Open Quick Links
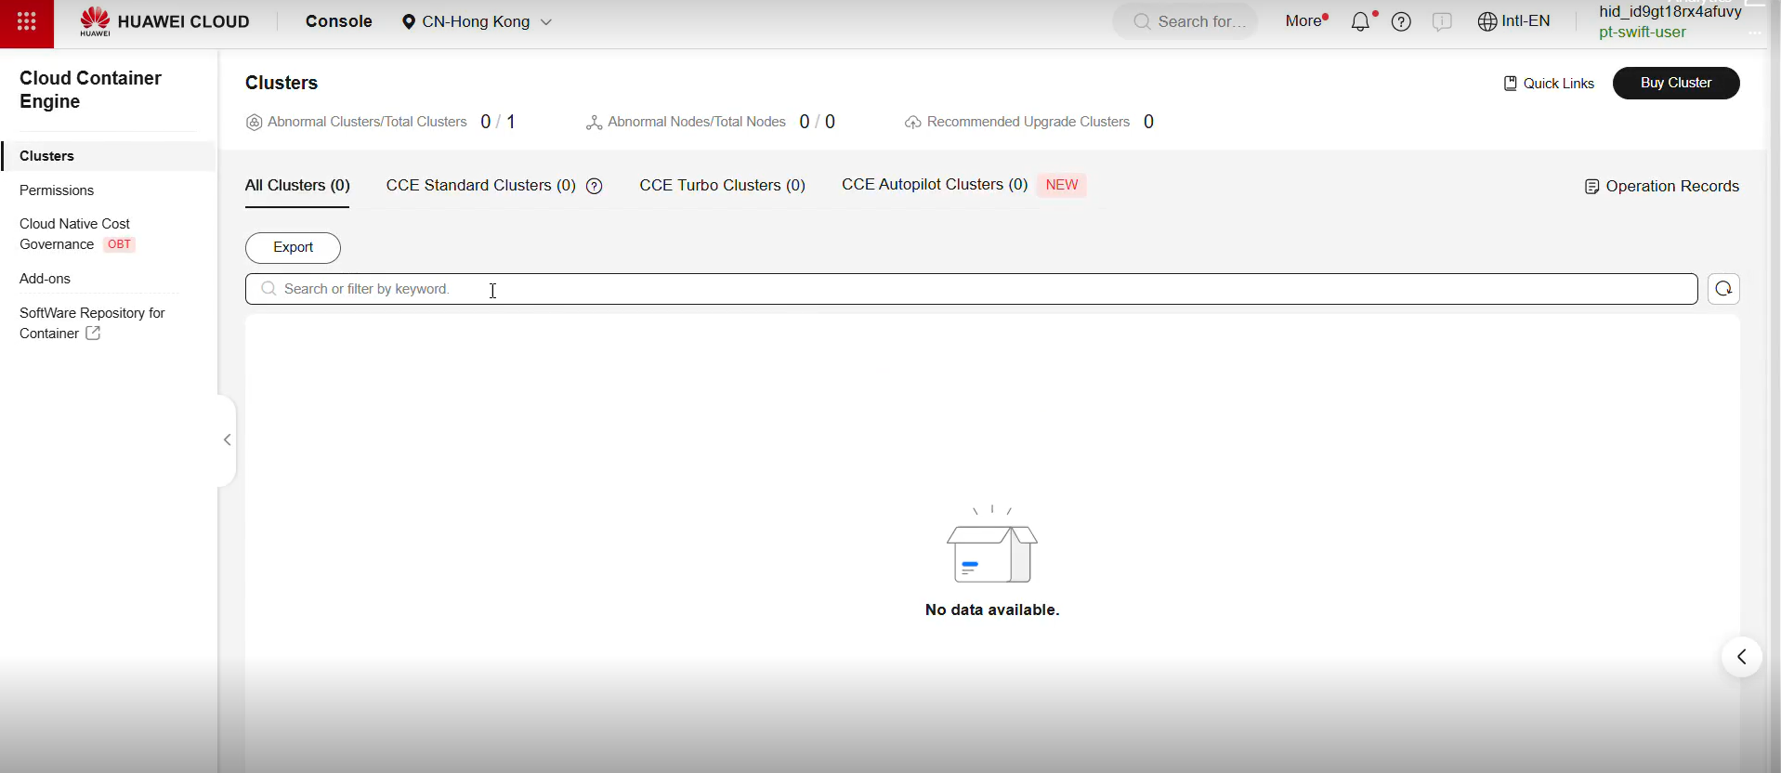This screenshot has height=773, width=1781. pos(1549,84)
